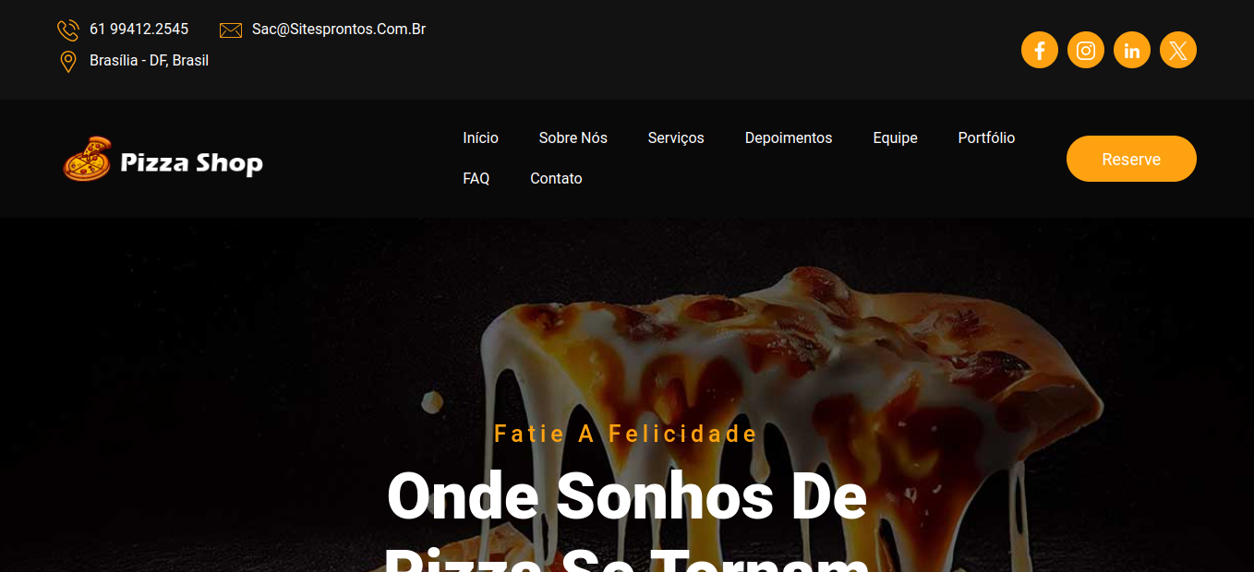Navigate to the Equipe section
The height and width of the screenshot is (572, 1254).
click(x=895, y=137)
